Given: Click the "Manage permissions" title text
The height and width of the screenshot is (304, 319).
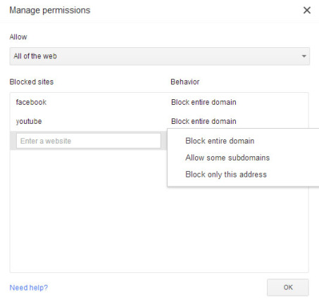Looking at the screenshot, I should (50, 11).
